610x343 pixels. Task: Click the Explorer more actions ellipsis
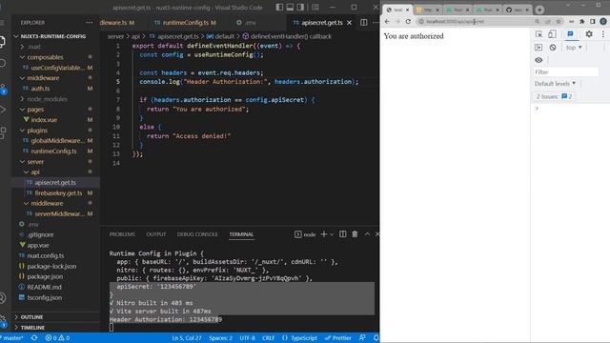(89, 23)
